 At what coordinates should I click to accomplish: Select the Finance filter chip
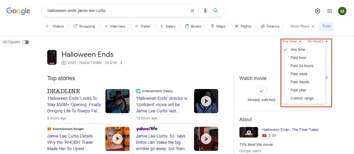[x=270, y=26]
